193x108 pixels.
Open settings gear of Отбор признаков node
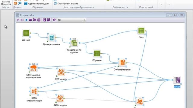(x=119, y=59)
